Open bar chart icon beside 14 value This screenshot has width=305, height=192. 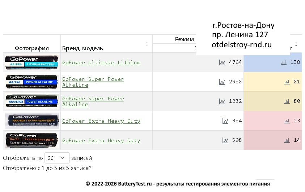[x=287, y=140]
